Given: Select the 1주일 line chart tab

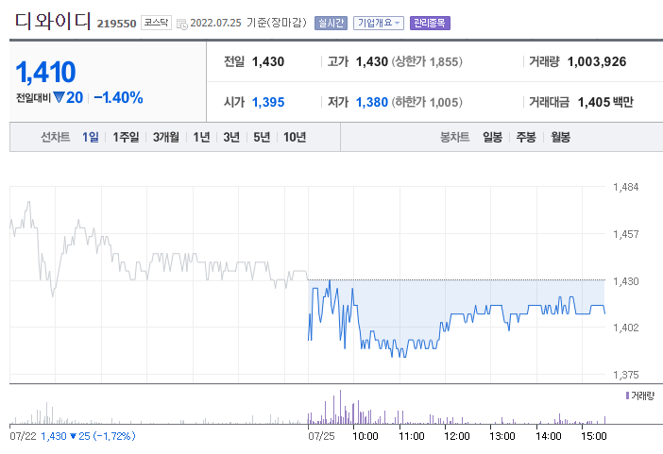Looking at the screenshot, I should [x=126, y=137].
